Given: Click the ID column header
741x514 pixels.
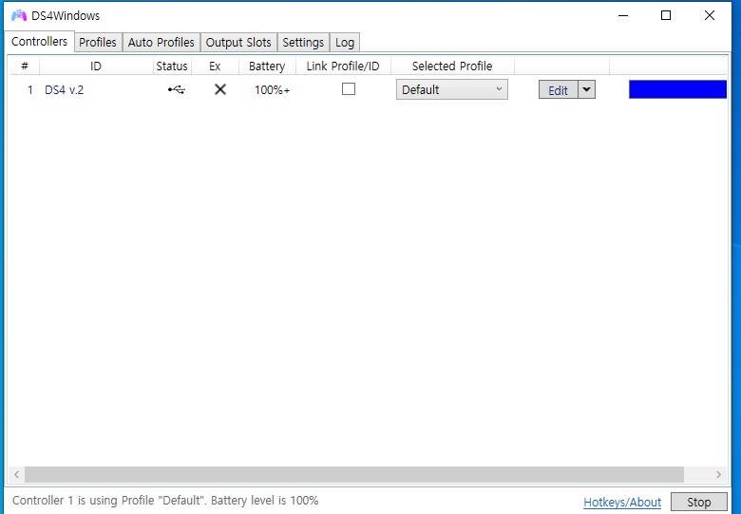Looking at the screenshot, I should [96, 67].
